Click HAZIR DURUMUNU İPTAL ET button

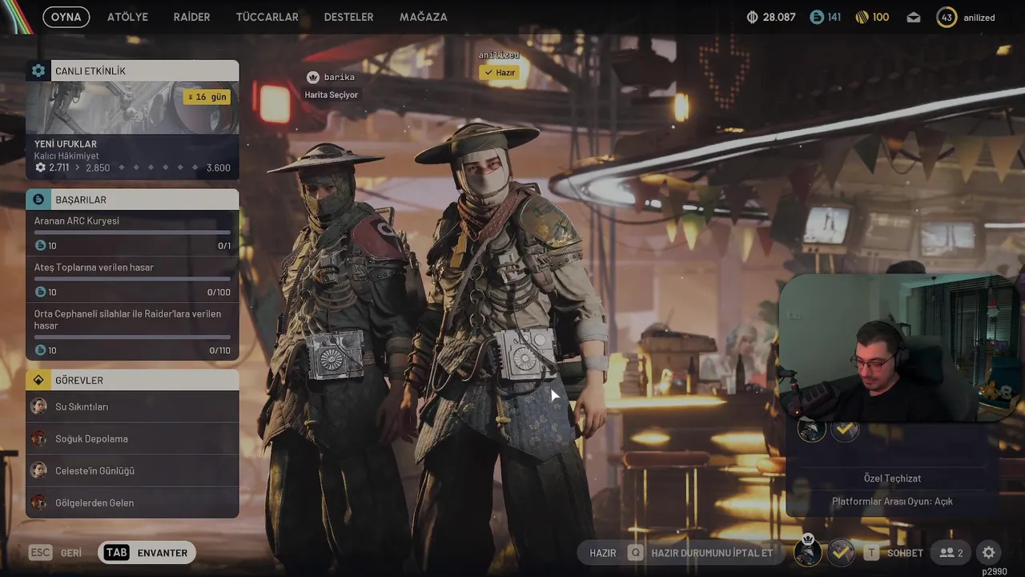pyautogui.click(x=701, y=553)
